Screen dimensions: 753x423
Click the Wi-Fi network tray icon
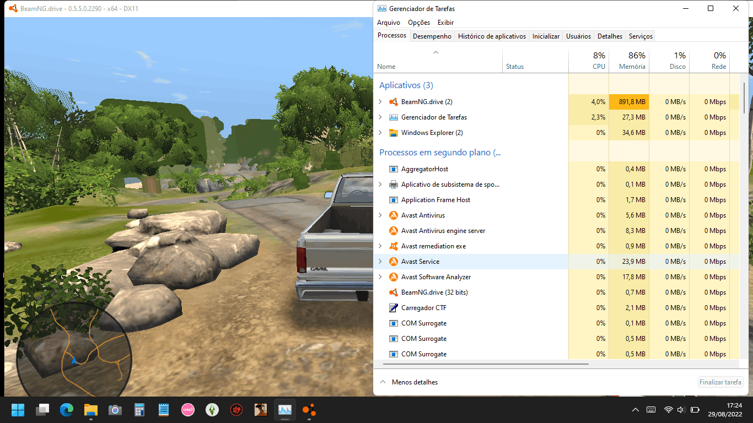point(668,410)
